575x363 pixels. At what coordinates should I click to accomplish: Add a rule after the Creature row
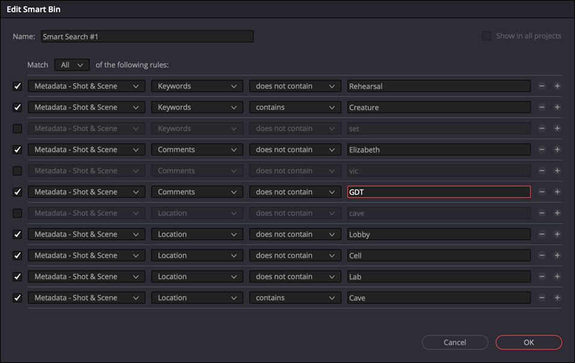pos(557,107)
